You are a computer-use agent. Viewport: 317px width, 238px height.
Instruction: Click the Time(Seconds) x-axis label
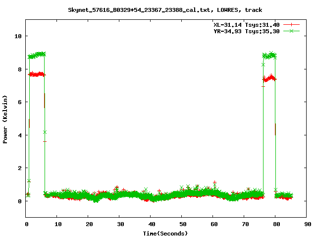165,234
